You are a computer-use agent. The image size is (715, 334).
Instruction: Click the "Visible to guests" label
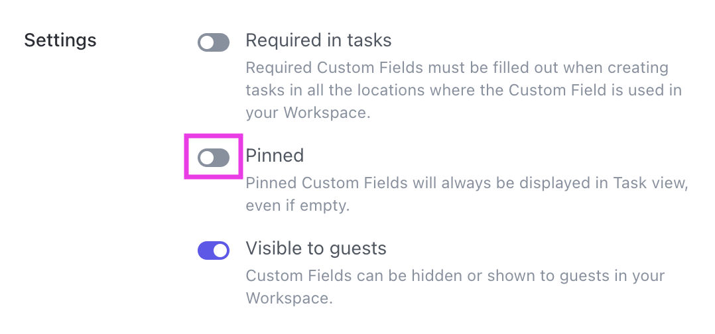(316, 249)
